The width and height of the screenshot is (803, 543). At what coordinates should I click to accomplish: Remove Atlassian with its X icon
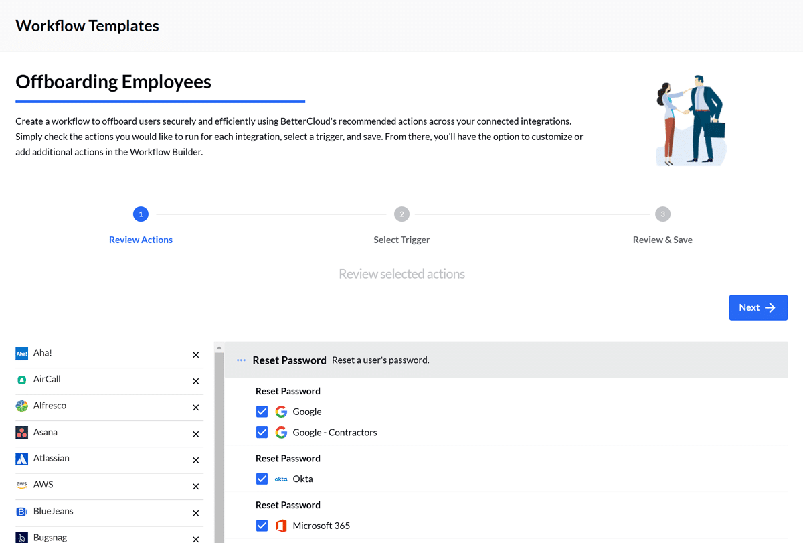pos(196,460)
